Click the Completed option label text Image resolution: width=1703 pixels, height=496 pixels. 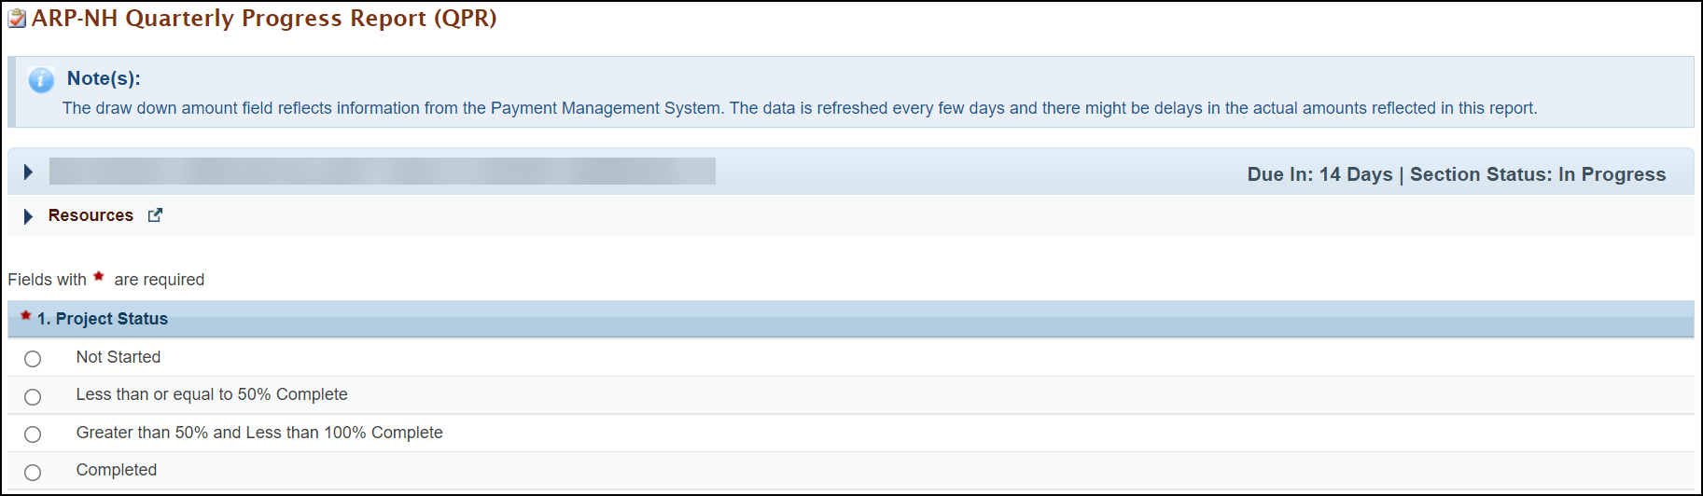coord(117,470)
